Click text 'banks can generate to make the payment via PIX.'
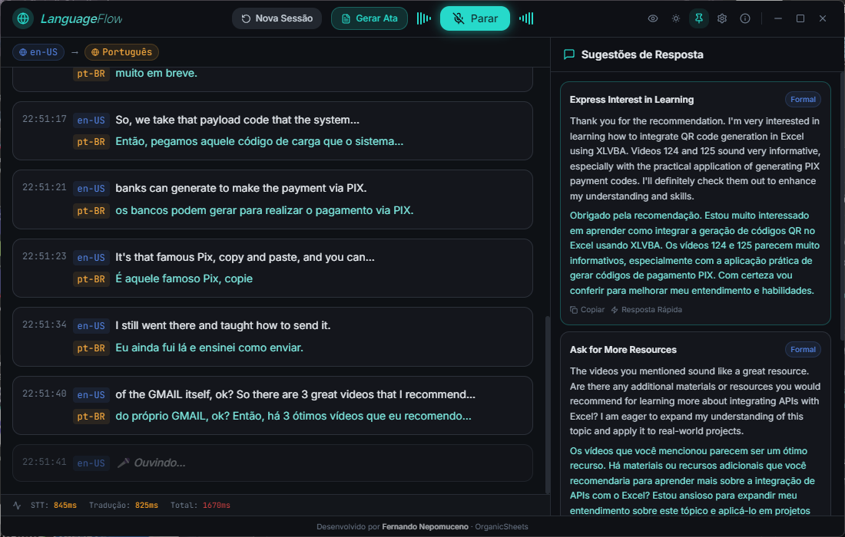845x537 pixels. point(241,188)
